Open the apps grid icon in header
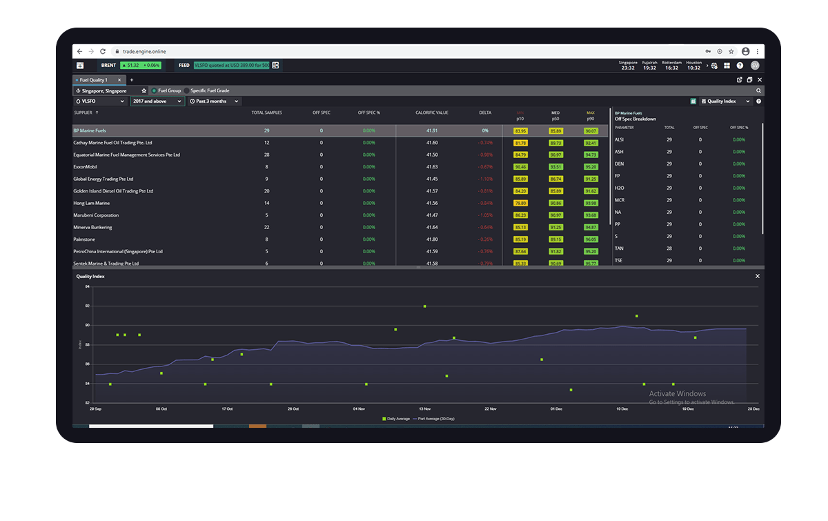This screenshot has height=521, width=828. (x=727, y=66)
